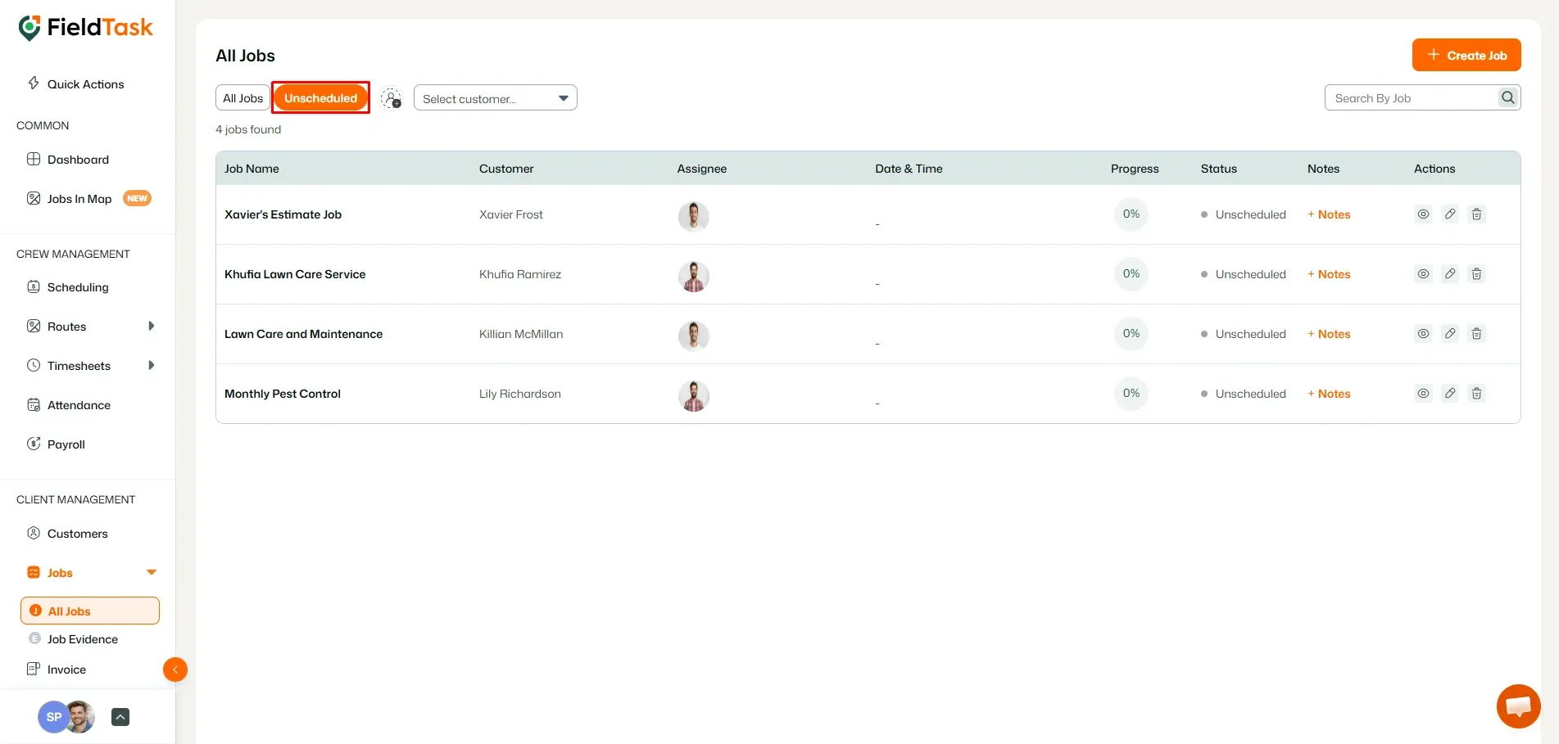This screenshot has height=744, width=1559.
Task: View Xavier's Estimate Job details (eye icon)
Action: (x=1424, y=214)
